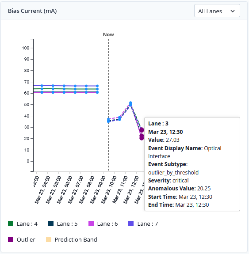The image size is (249, 254).
Task: Click the Mar 23, 07:00 axis label
Action: tap(76, 190)
